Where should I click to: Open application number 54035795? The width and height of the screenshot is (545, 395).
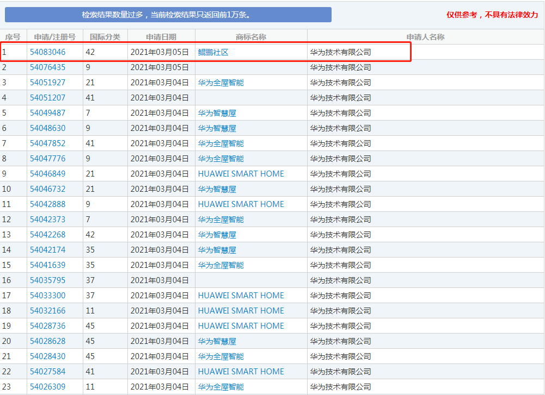47,280
